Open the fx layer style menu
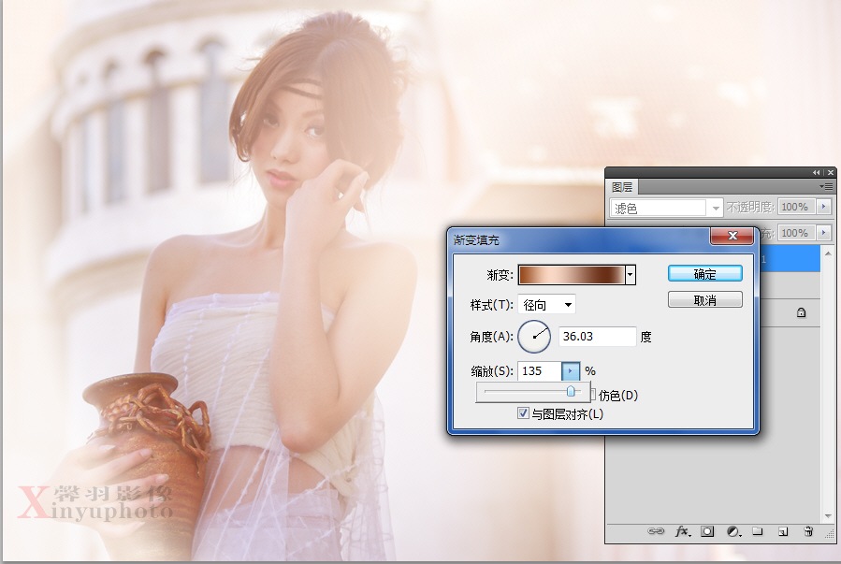This screenshot has width=841, height=564. point(682,530)
